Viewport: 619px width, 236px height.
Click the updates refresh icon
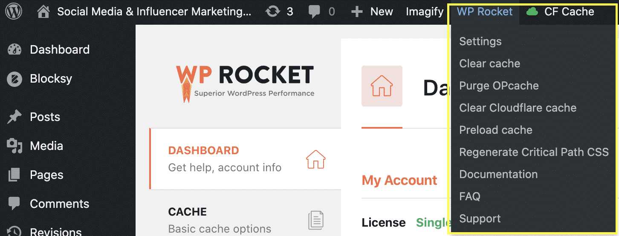[x=273, y=12]
